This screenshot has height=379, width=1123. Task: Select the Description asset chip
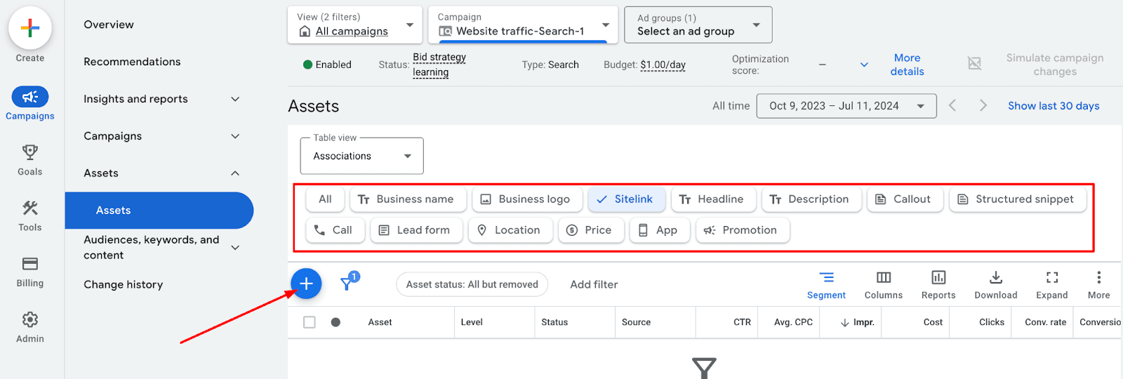(811, 199)
